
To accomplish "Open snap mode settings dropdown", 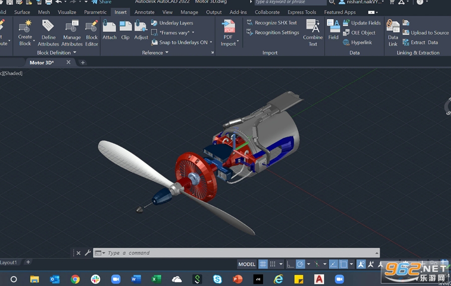I will pyautogui.click(x=281, y=264).
